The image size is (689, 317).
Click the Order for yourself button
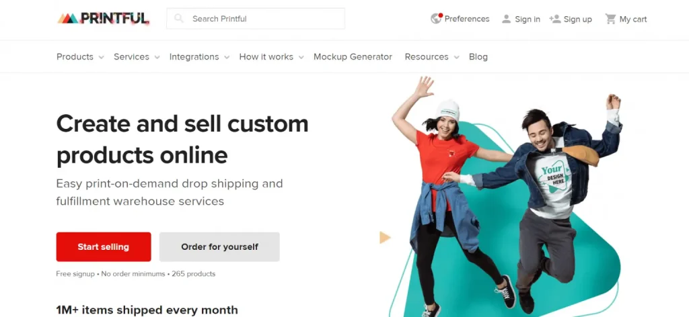[x=219, y=247]
